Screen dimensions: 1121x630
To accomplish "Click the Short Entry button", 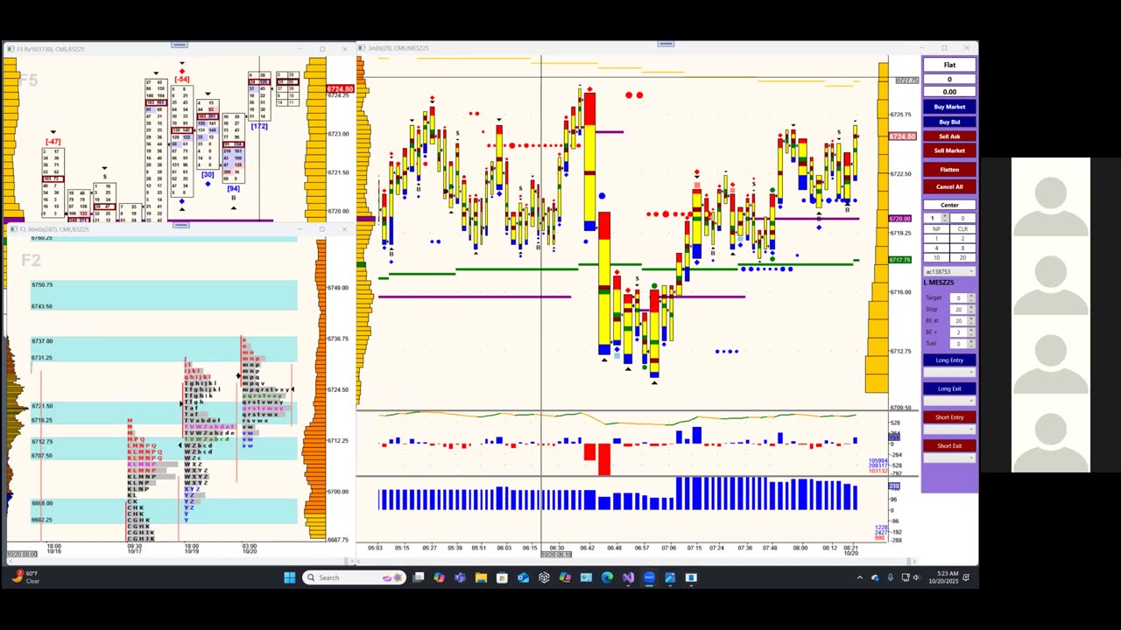I will coord(949,417).
